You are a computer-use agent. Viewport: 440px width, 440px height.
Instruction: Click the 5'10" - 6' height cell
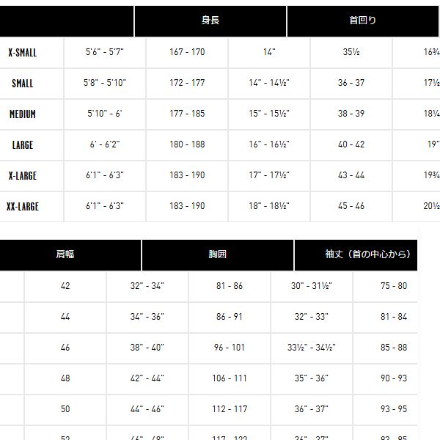click(x=105, y=114)
